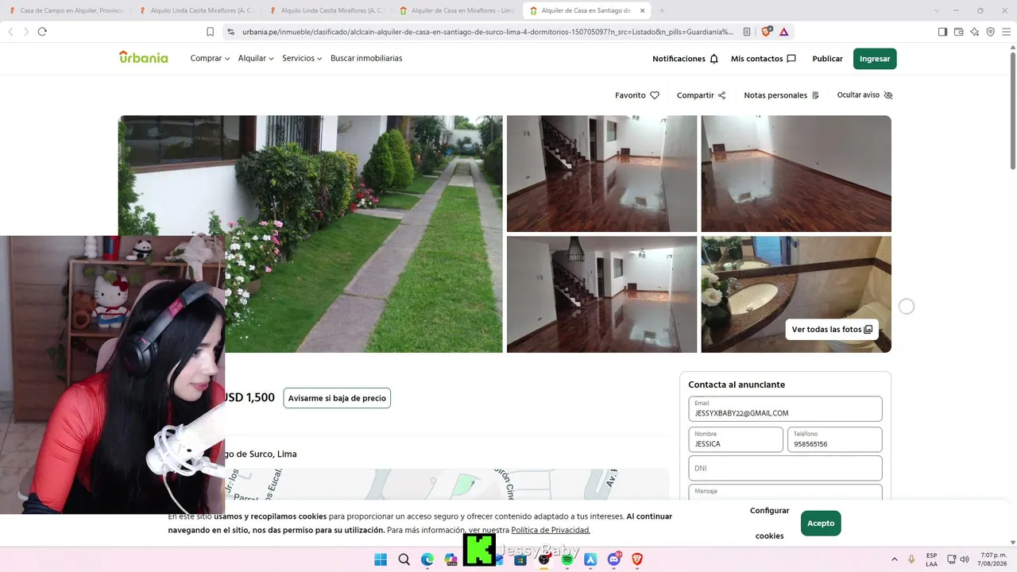This screenshot has width=1017, height=572.
Task: Toggle reader mode icon in address bar
Action: coord(747,32)
